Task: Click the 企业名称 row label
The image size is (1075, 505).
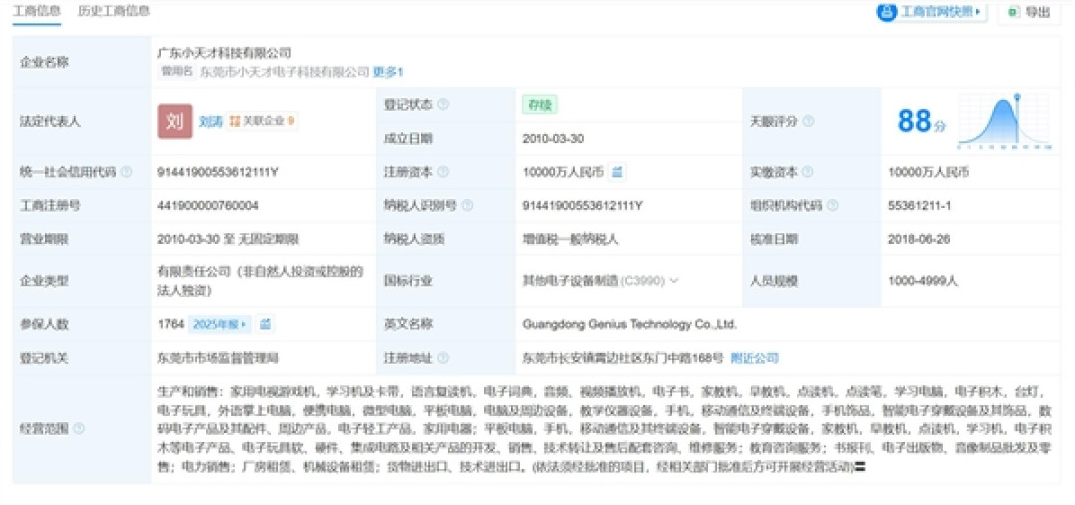Action: pyautogui.click(x=43, y=62)
